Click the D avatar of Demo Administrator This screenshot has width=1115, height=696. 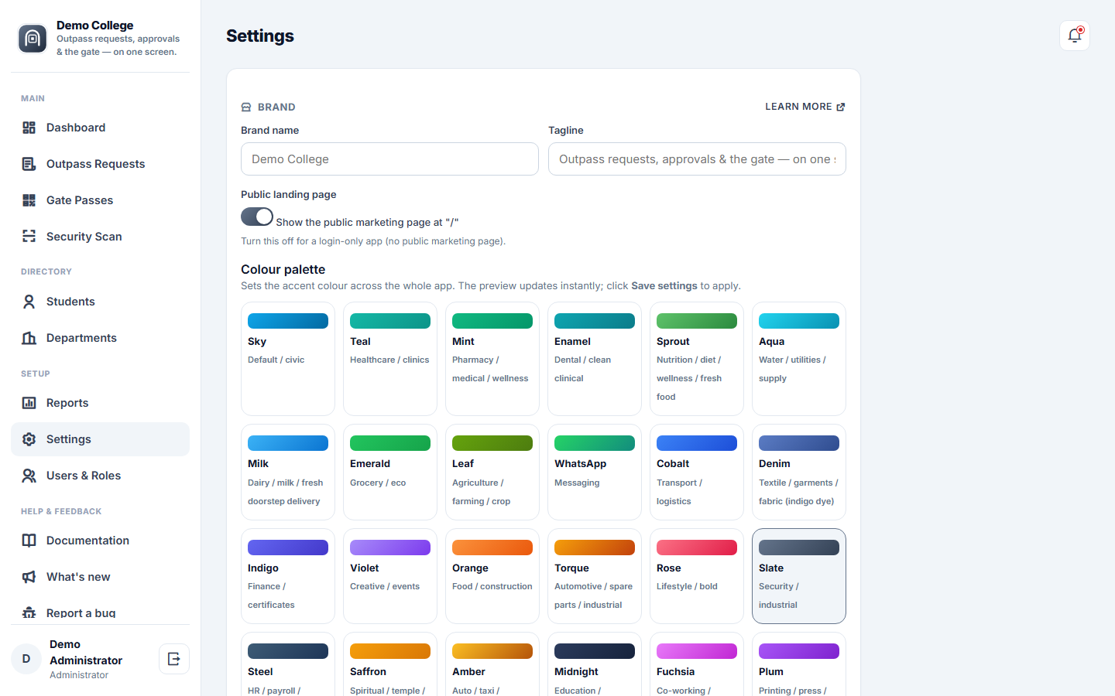(x=26, y=659)
